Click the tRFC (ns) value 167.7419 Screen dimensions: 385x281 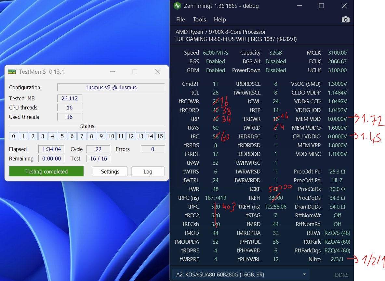pos(216,198)
